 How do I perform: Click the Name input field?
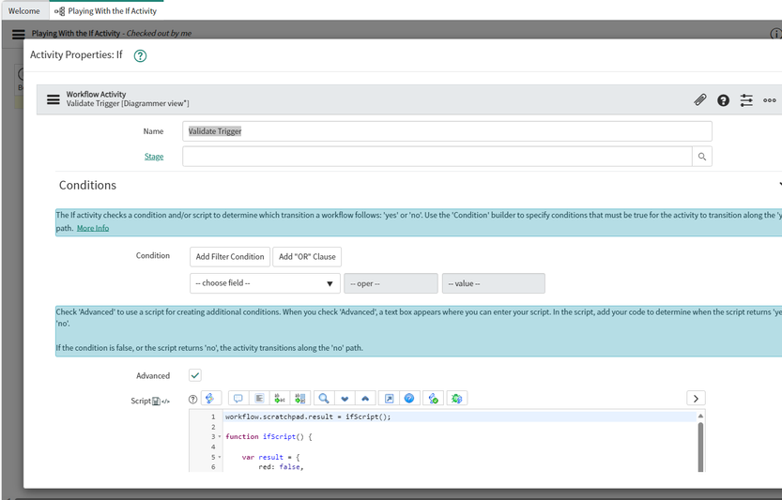(x=447, y=131)
